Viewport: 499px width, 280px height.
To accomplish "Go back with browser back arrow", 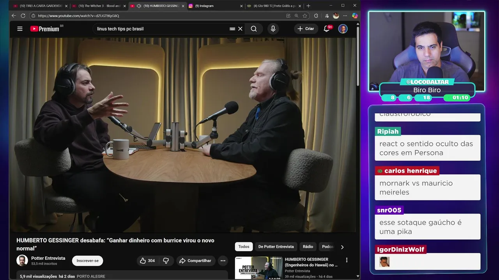I will coord(14,16).
